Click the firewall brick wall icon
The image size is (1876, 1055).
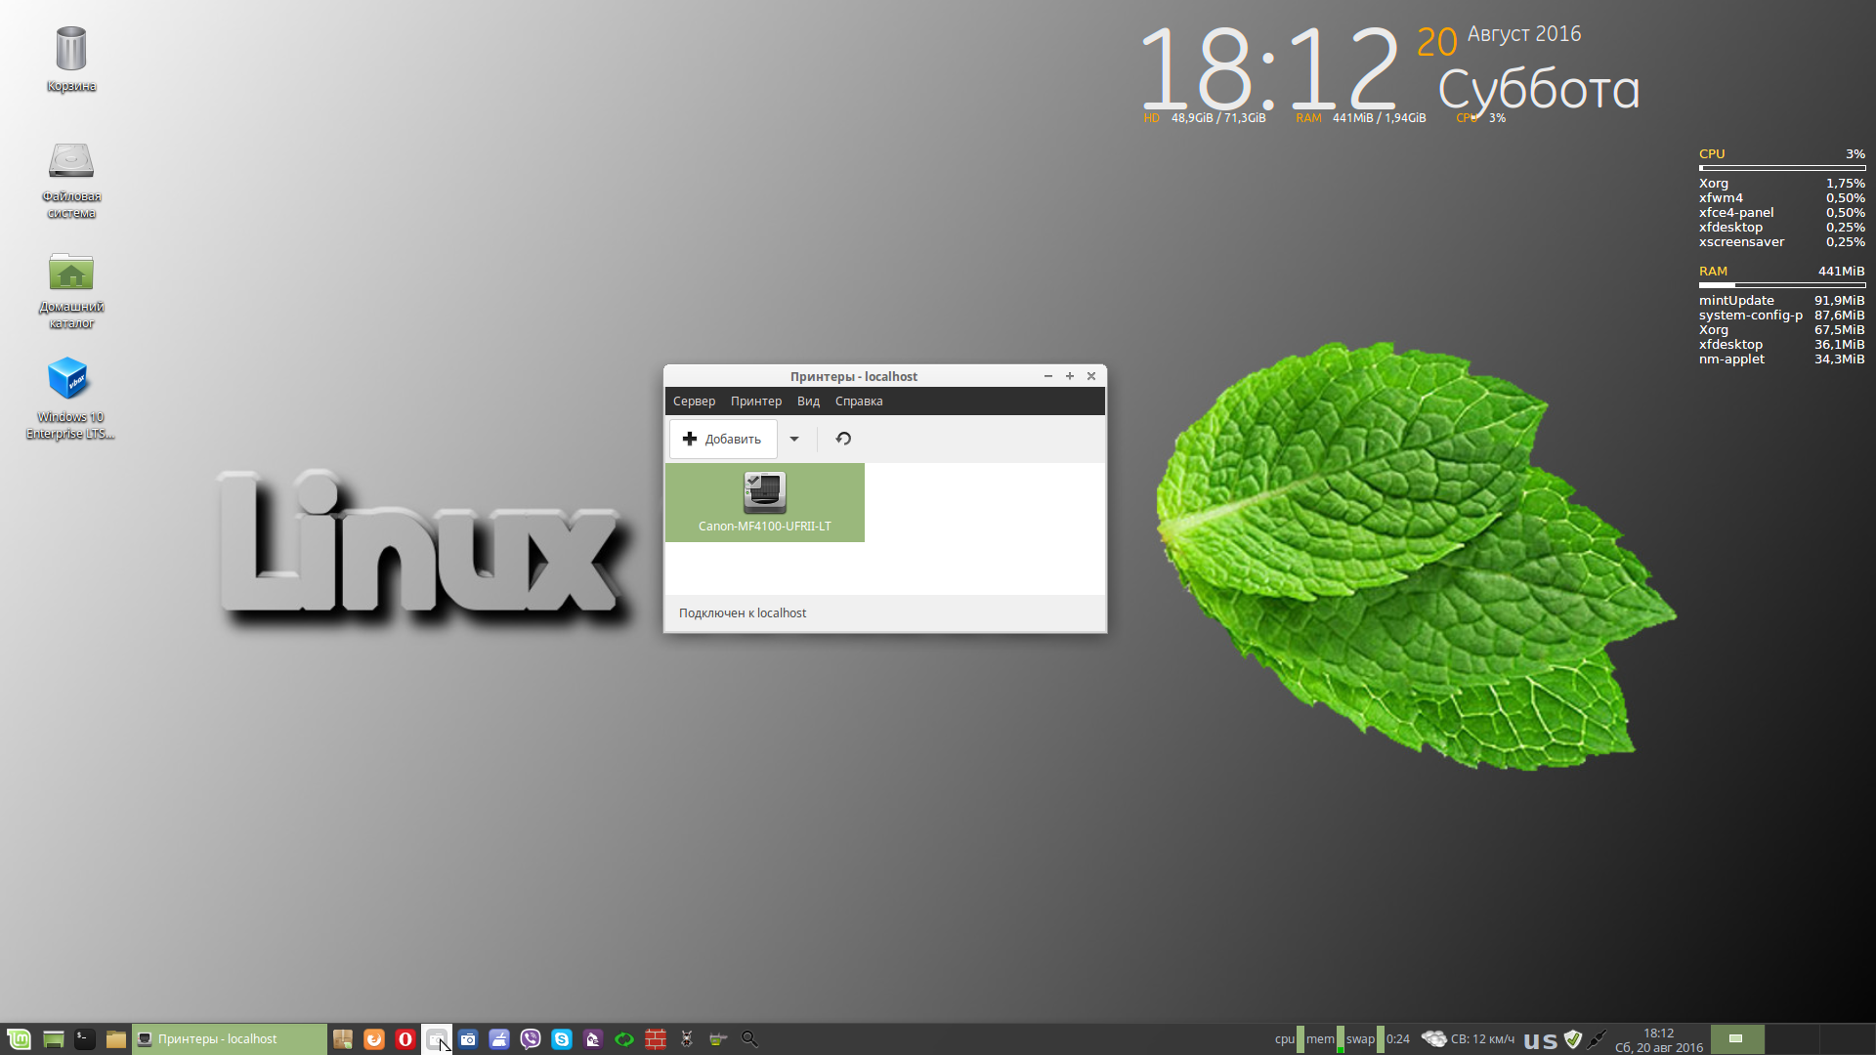pos(656,1039)
